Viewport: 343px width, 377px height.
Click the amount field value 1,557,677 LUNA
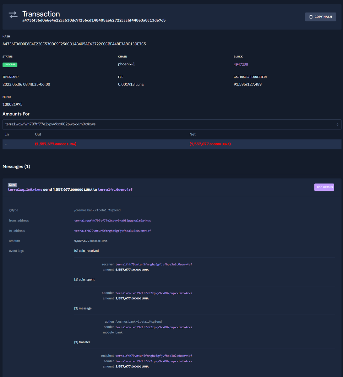tap(91, 241)
